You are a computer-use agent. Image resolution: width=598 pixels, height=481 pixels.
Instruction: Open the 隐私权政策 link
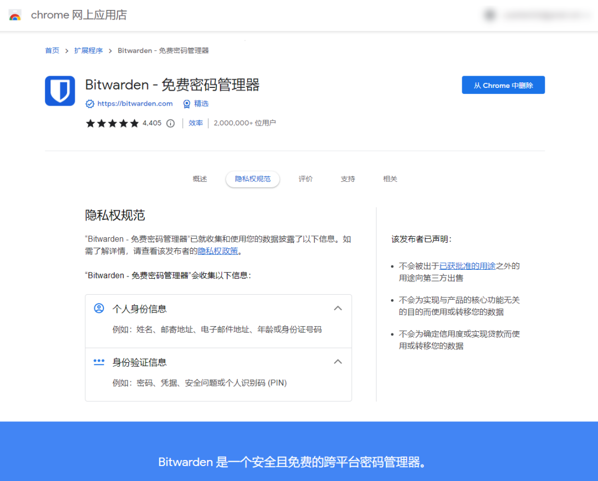[218, 251]
